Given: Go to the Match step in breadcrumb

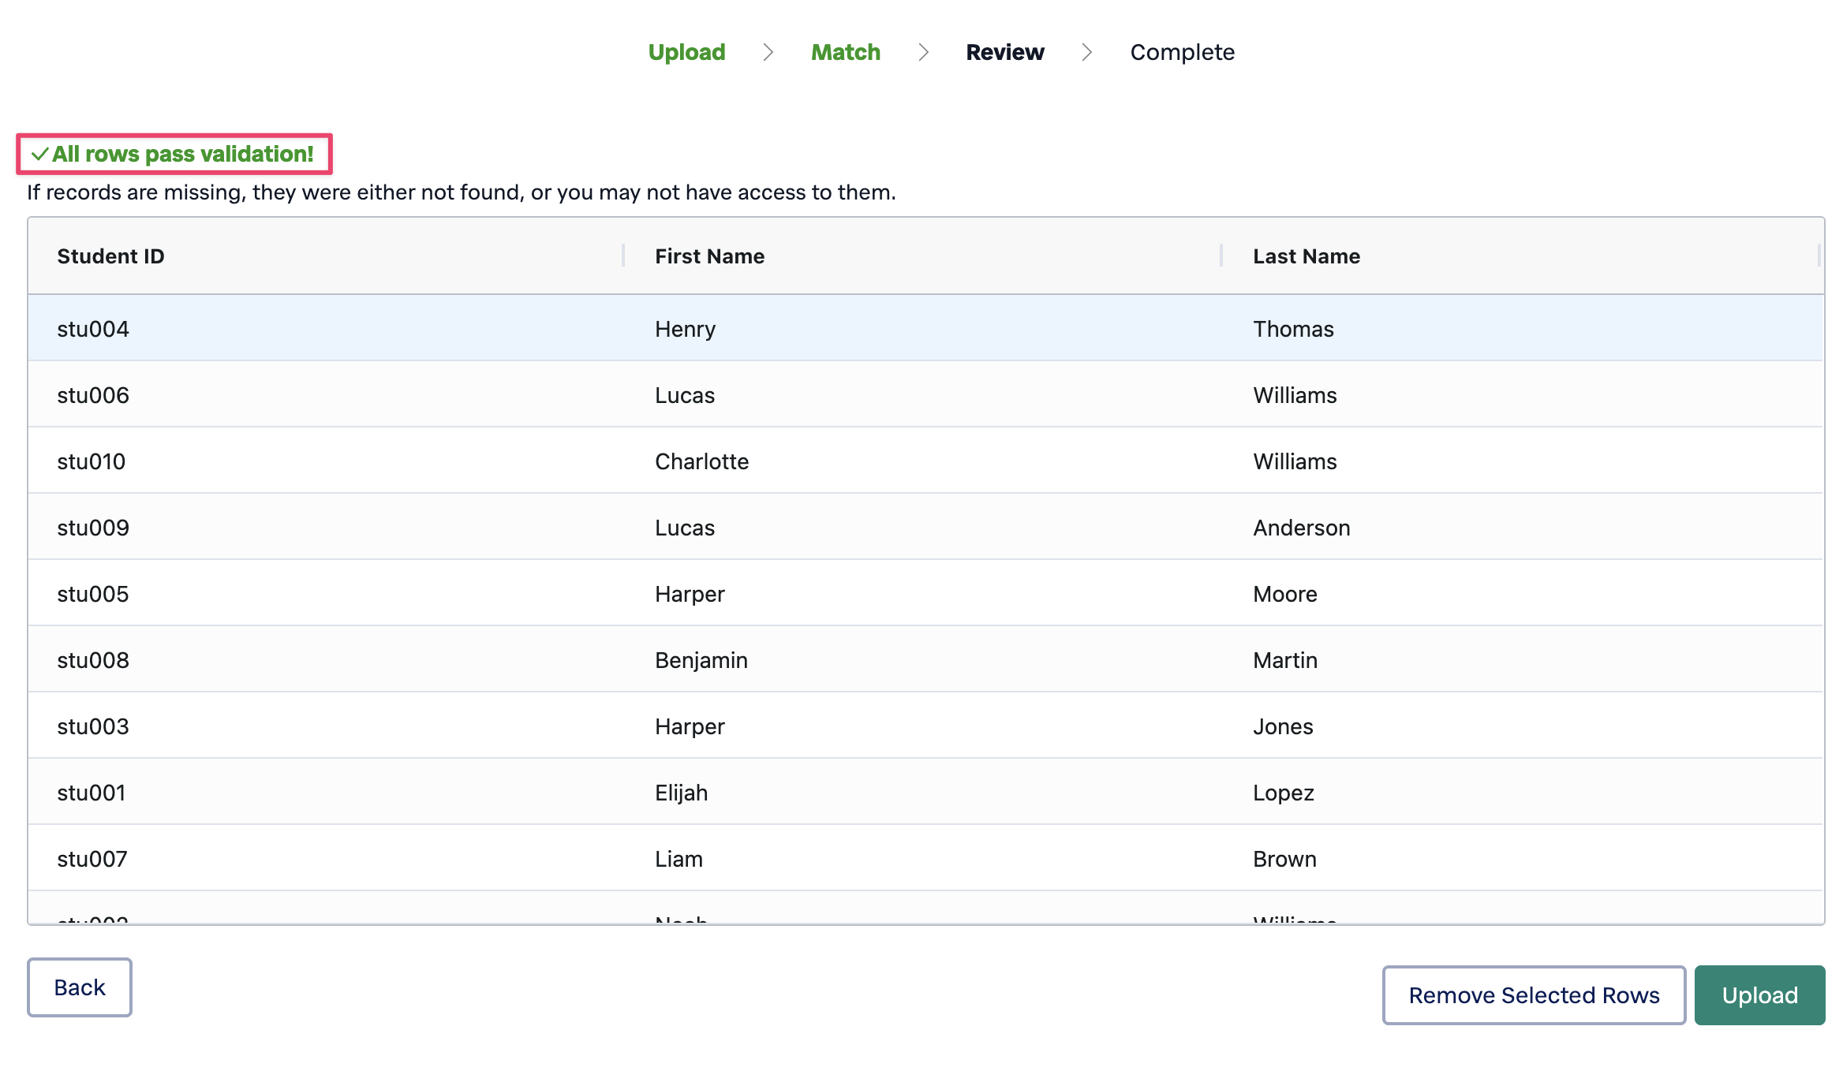Looking at the screenshot, I should tap(845, 52).
